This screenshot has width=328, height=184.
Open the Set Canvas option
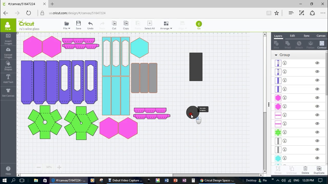[x=8, y=92]
